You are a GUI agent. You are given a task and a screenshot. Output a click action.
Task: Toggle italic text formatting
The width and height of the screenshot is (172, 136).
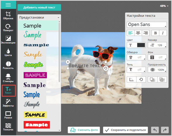pos(163,33)
